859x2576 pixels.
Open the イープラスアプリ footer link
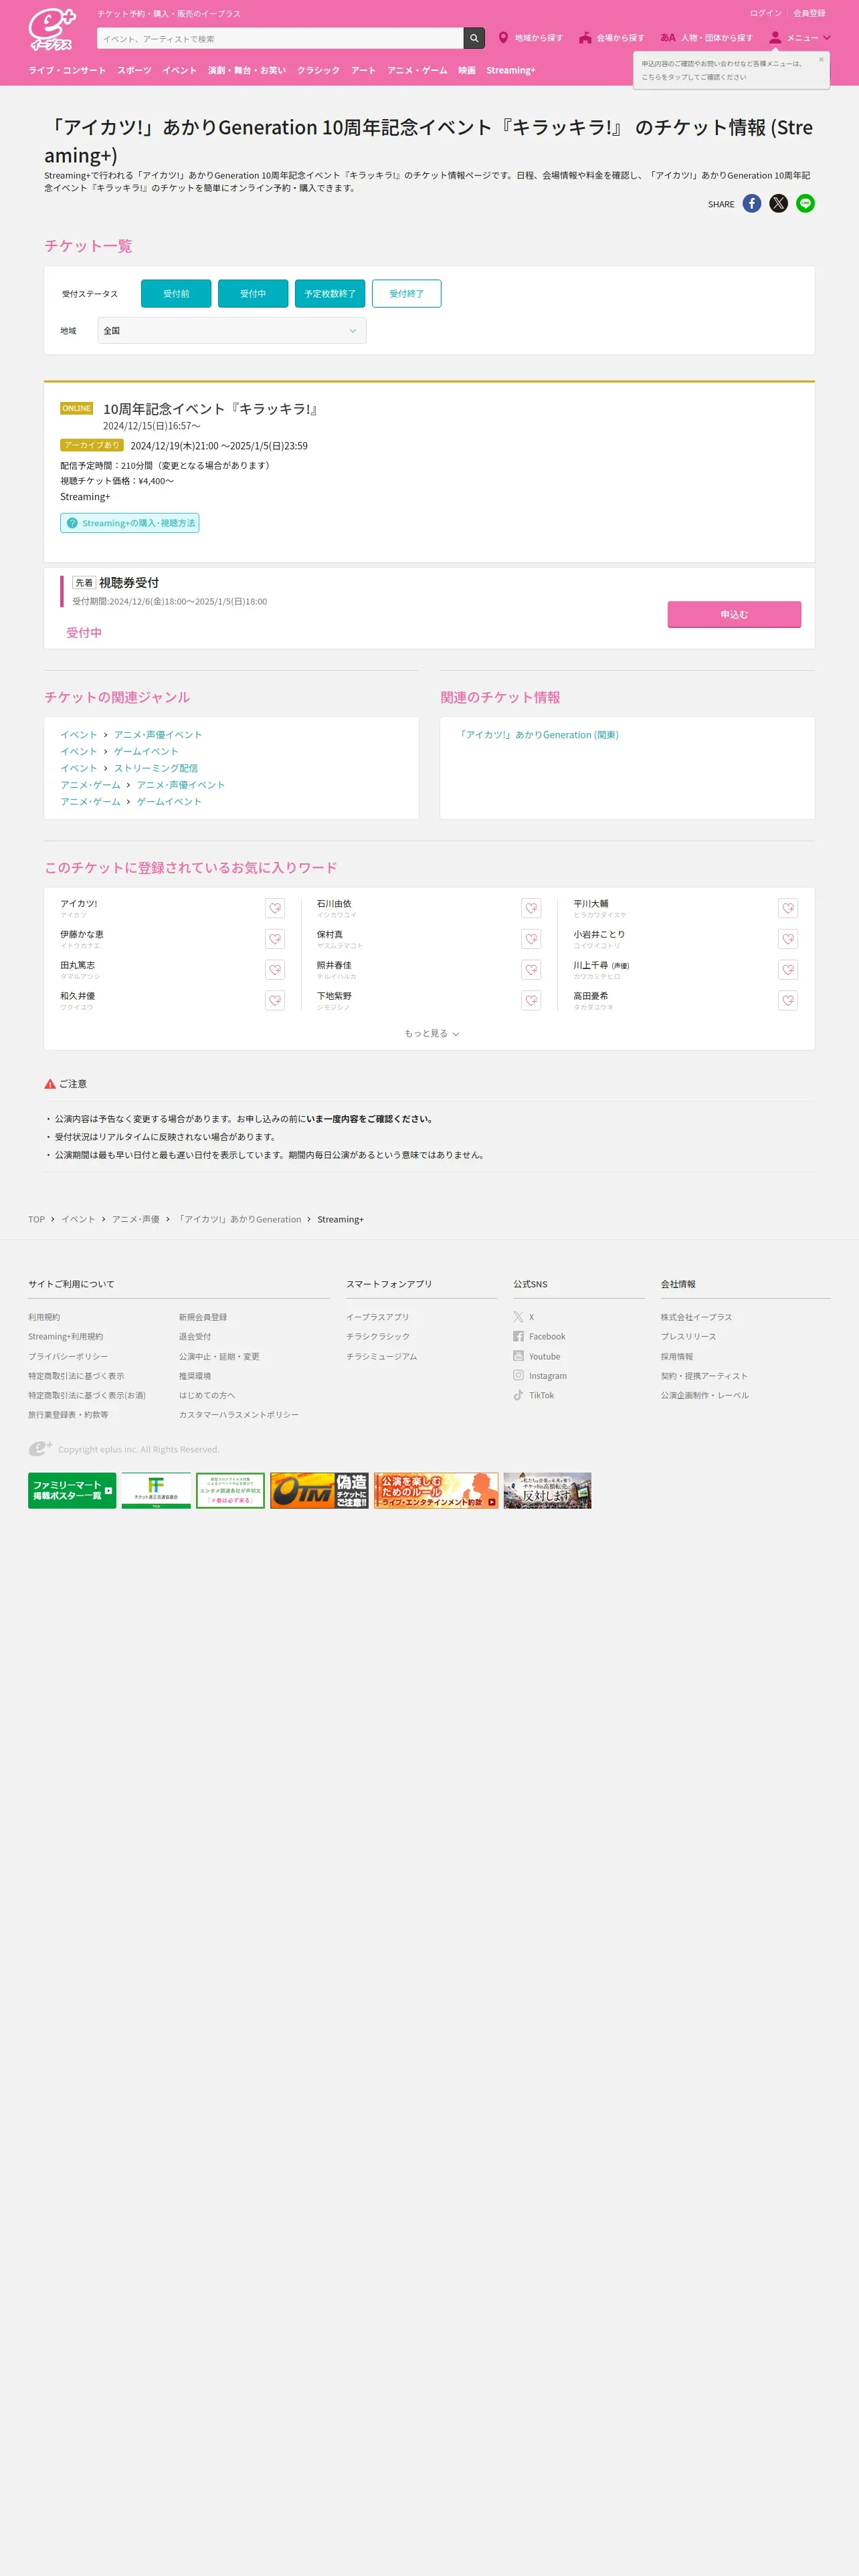378,1318
